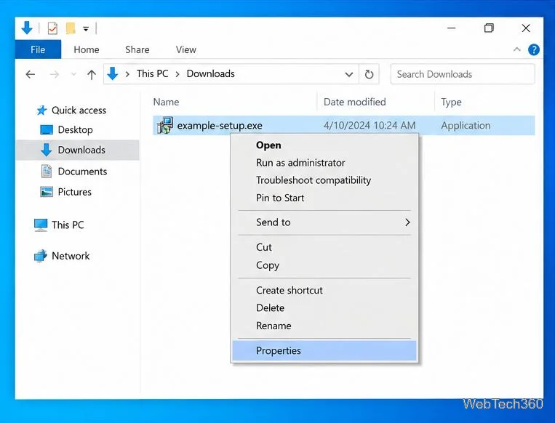Go up one folder level
The height and width of the screenshot is (423, 555).
point(92,74)
